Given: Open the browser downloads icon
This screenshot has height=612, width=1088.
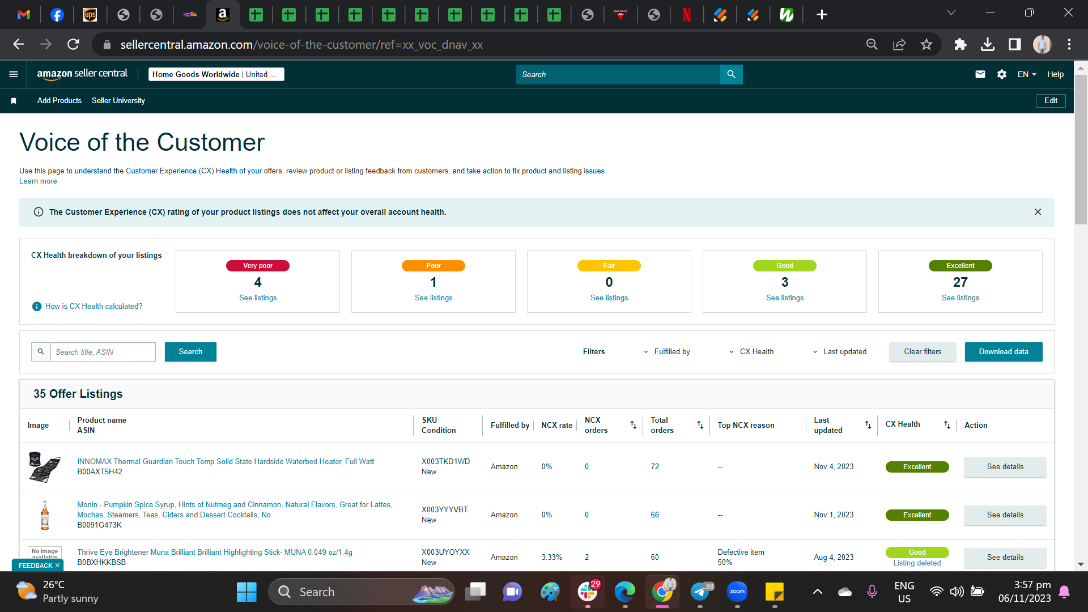Looking at the screenshot, I should [988, 44].
